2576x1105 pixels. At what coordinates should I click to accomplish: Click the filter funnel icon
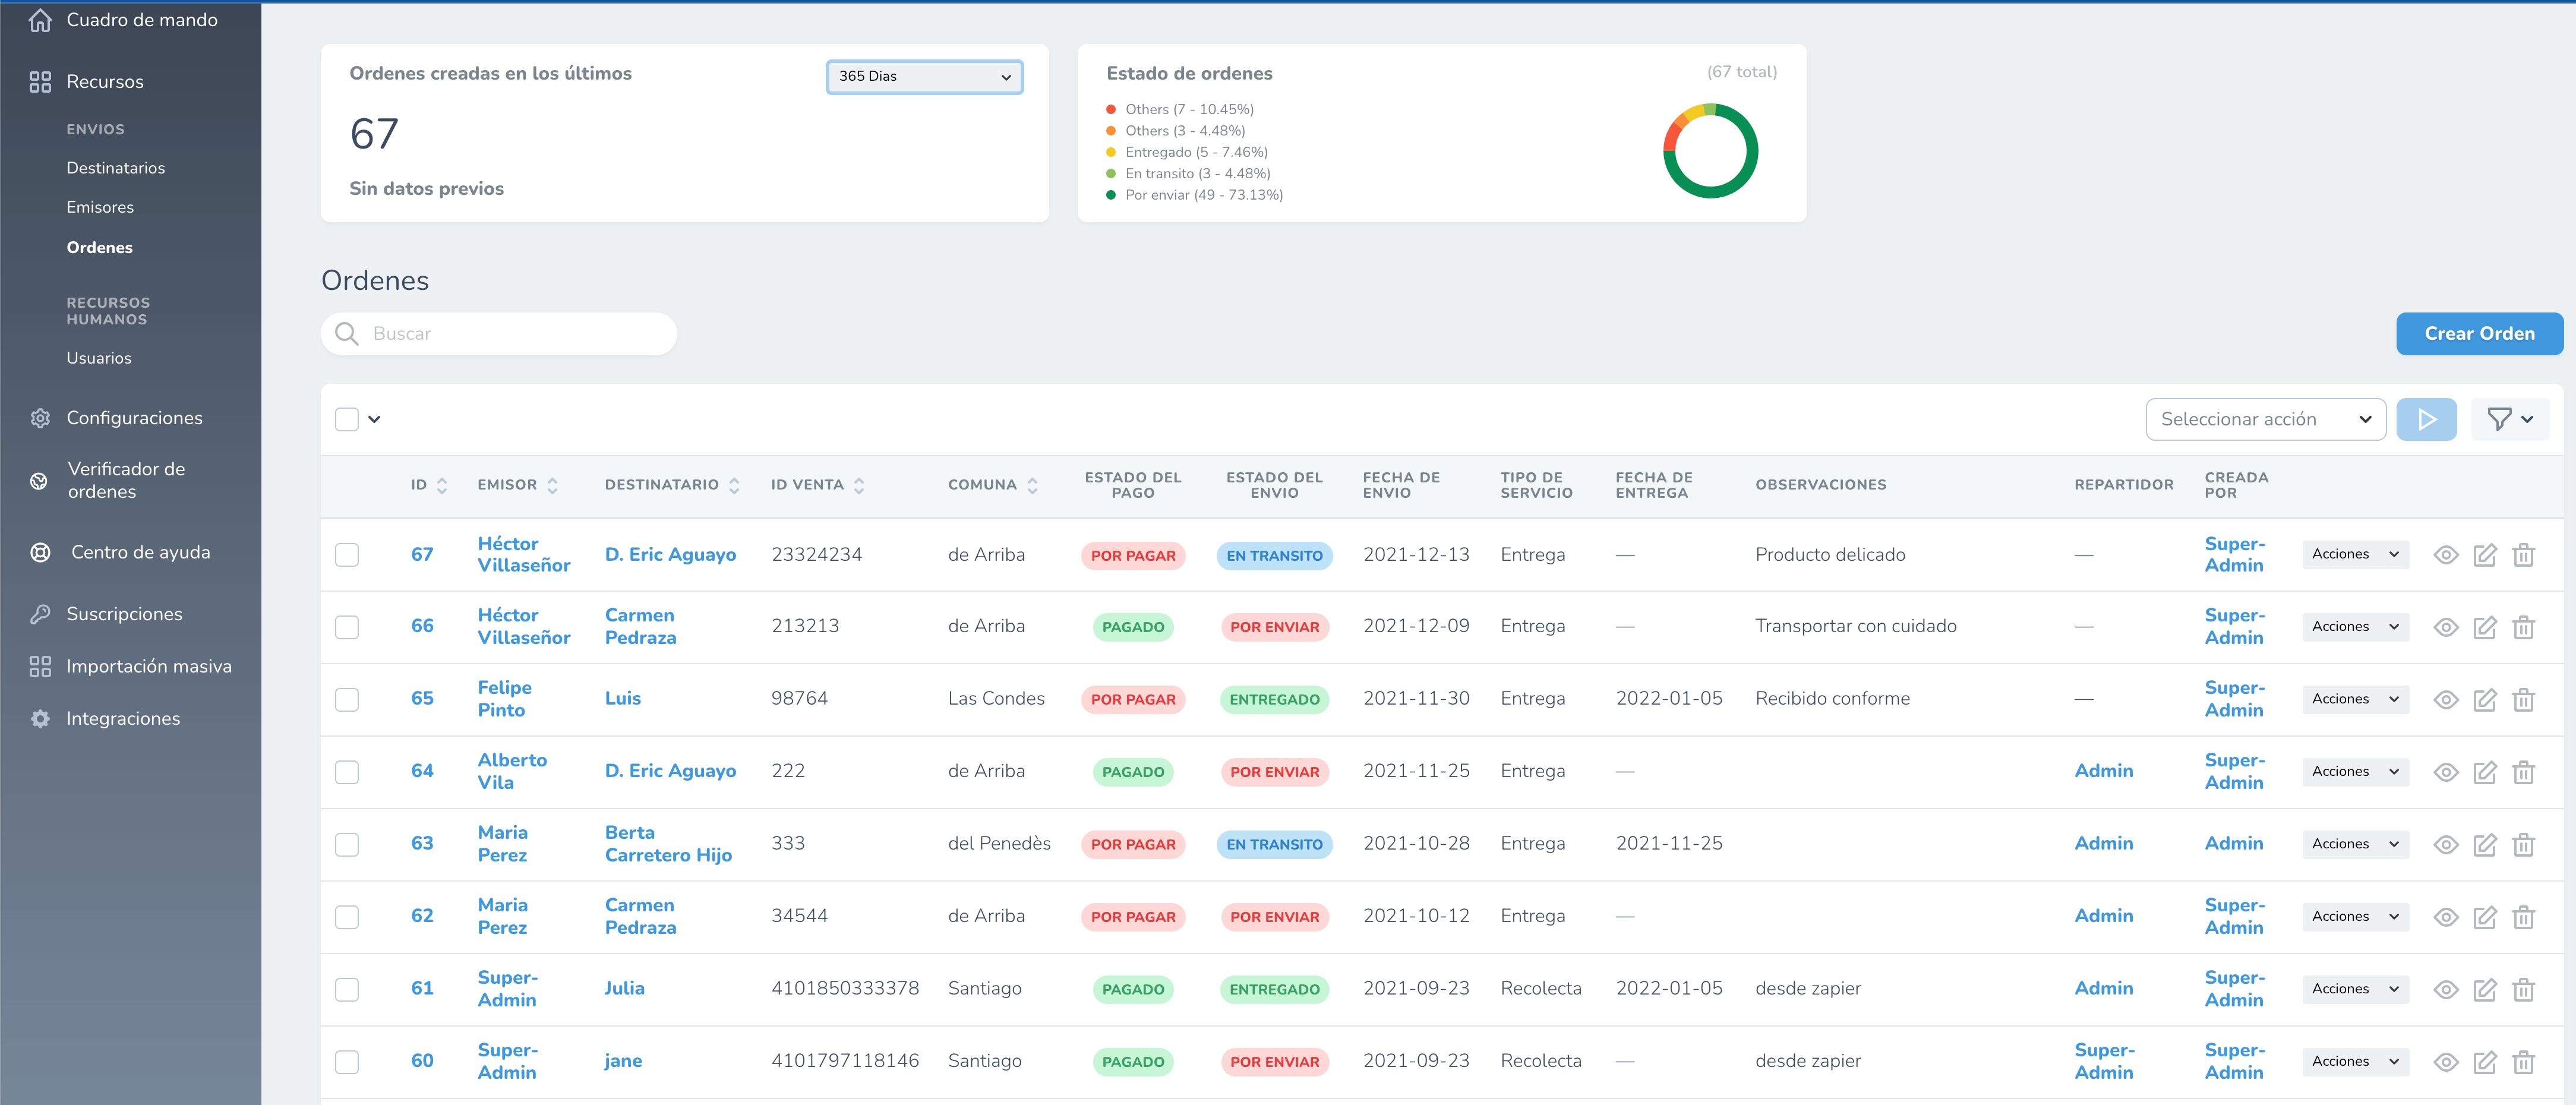click(x=2499, y=419)
